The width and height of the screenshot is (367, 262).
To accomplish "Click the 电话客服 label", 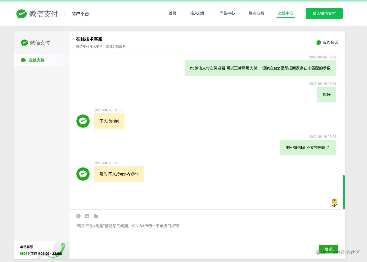I will pyautogui.click(x=26, y=247).
